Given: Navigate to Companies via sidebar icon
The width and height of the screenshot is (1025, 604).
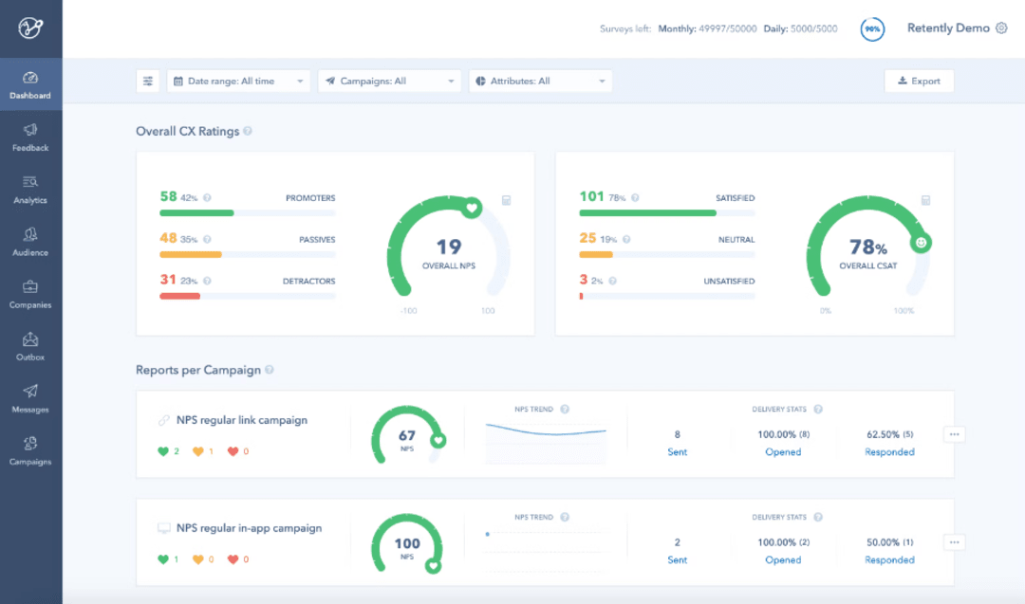Looking at the screenshot, I should (30, 296).
